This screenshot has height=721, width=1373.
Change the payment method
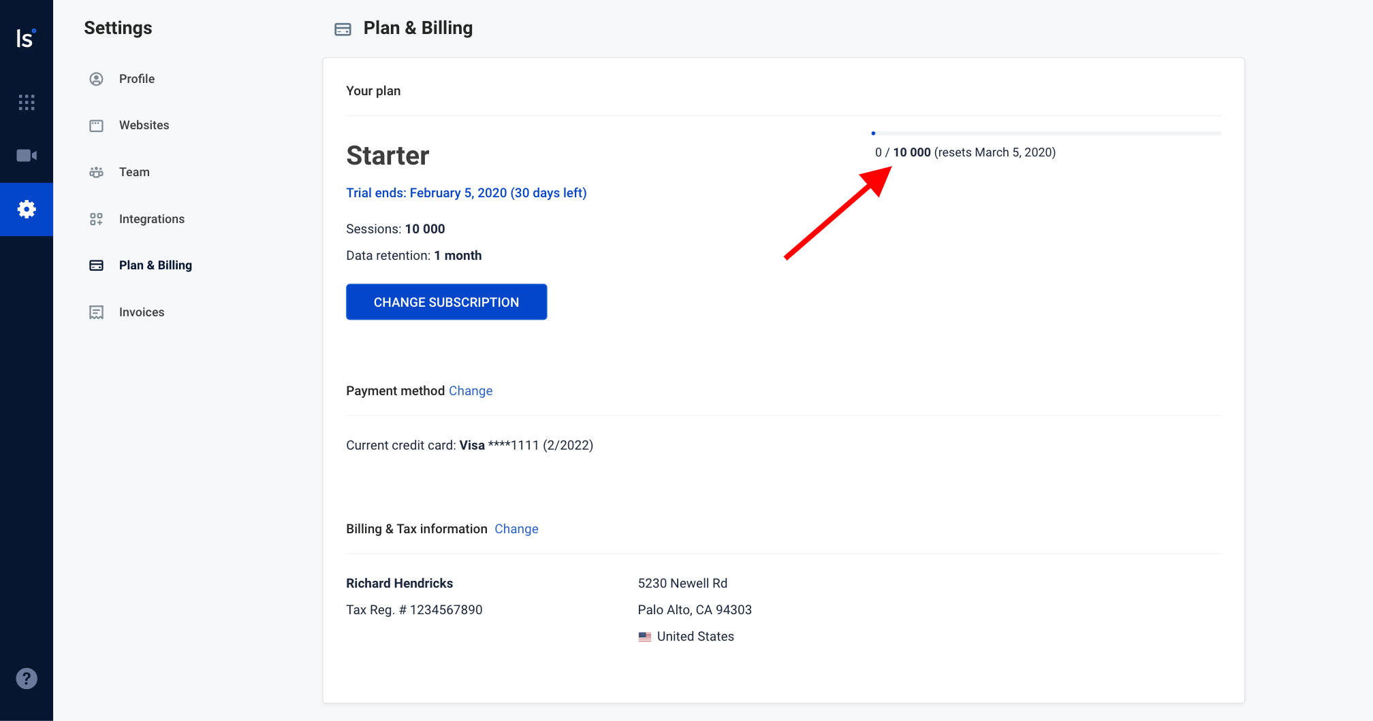[x=471, y=390]
